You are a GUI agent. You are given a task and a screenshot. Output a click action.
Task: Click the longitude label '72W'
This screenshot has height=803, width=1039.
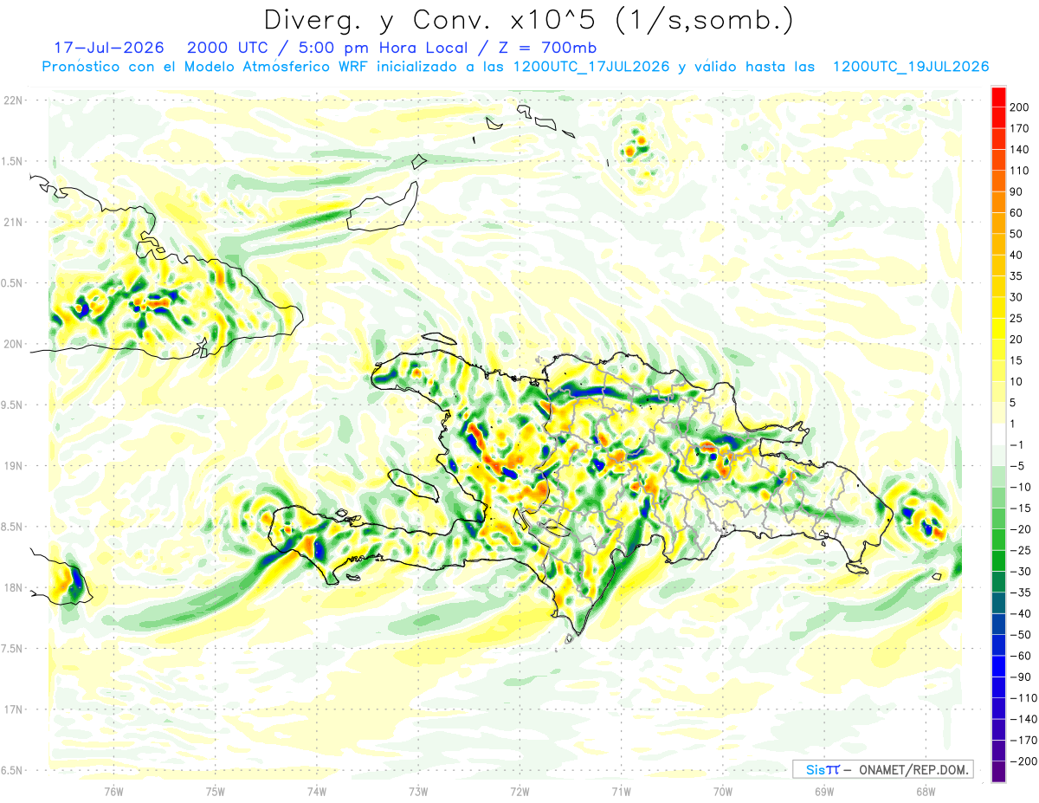[519, 791]
